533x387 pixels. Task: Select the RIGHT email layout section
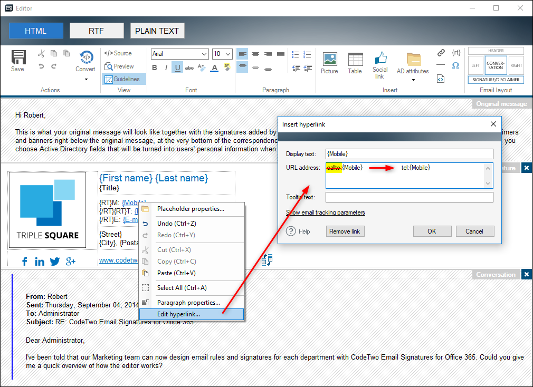point(516,65)
